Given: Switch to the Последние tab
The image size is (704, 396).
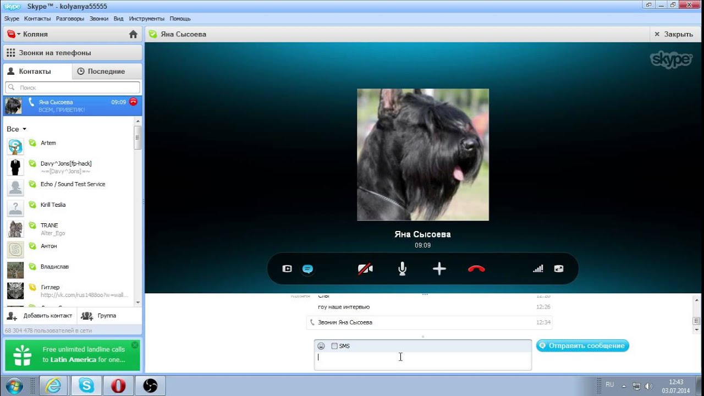Looking at the screenshot, I should pos(107,71).
